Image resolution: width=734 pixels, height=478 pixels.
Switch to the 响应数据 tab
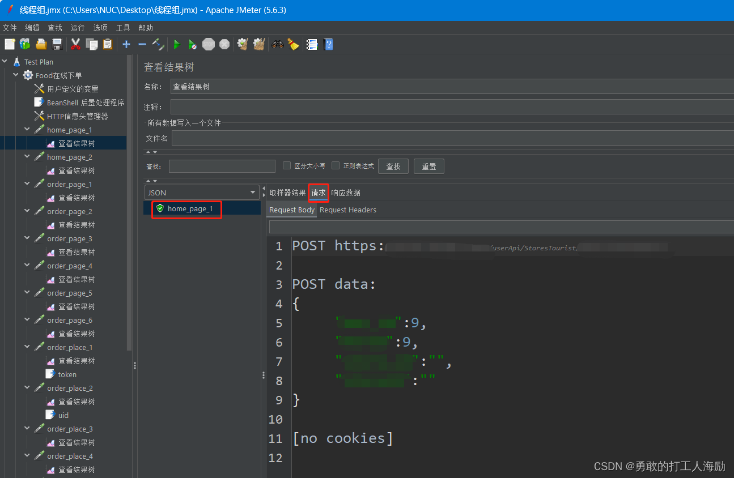pos(346,193)
